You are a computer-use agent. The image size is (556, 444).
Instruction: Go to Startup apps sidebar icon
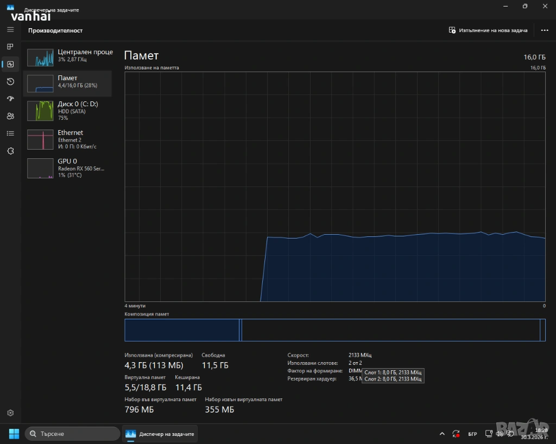coord(10,99)
